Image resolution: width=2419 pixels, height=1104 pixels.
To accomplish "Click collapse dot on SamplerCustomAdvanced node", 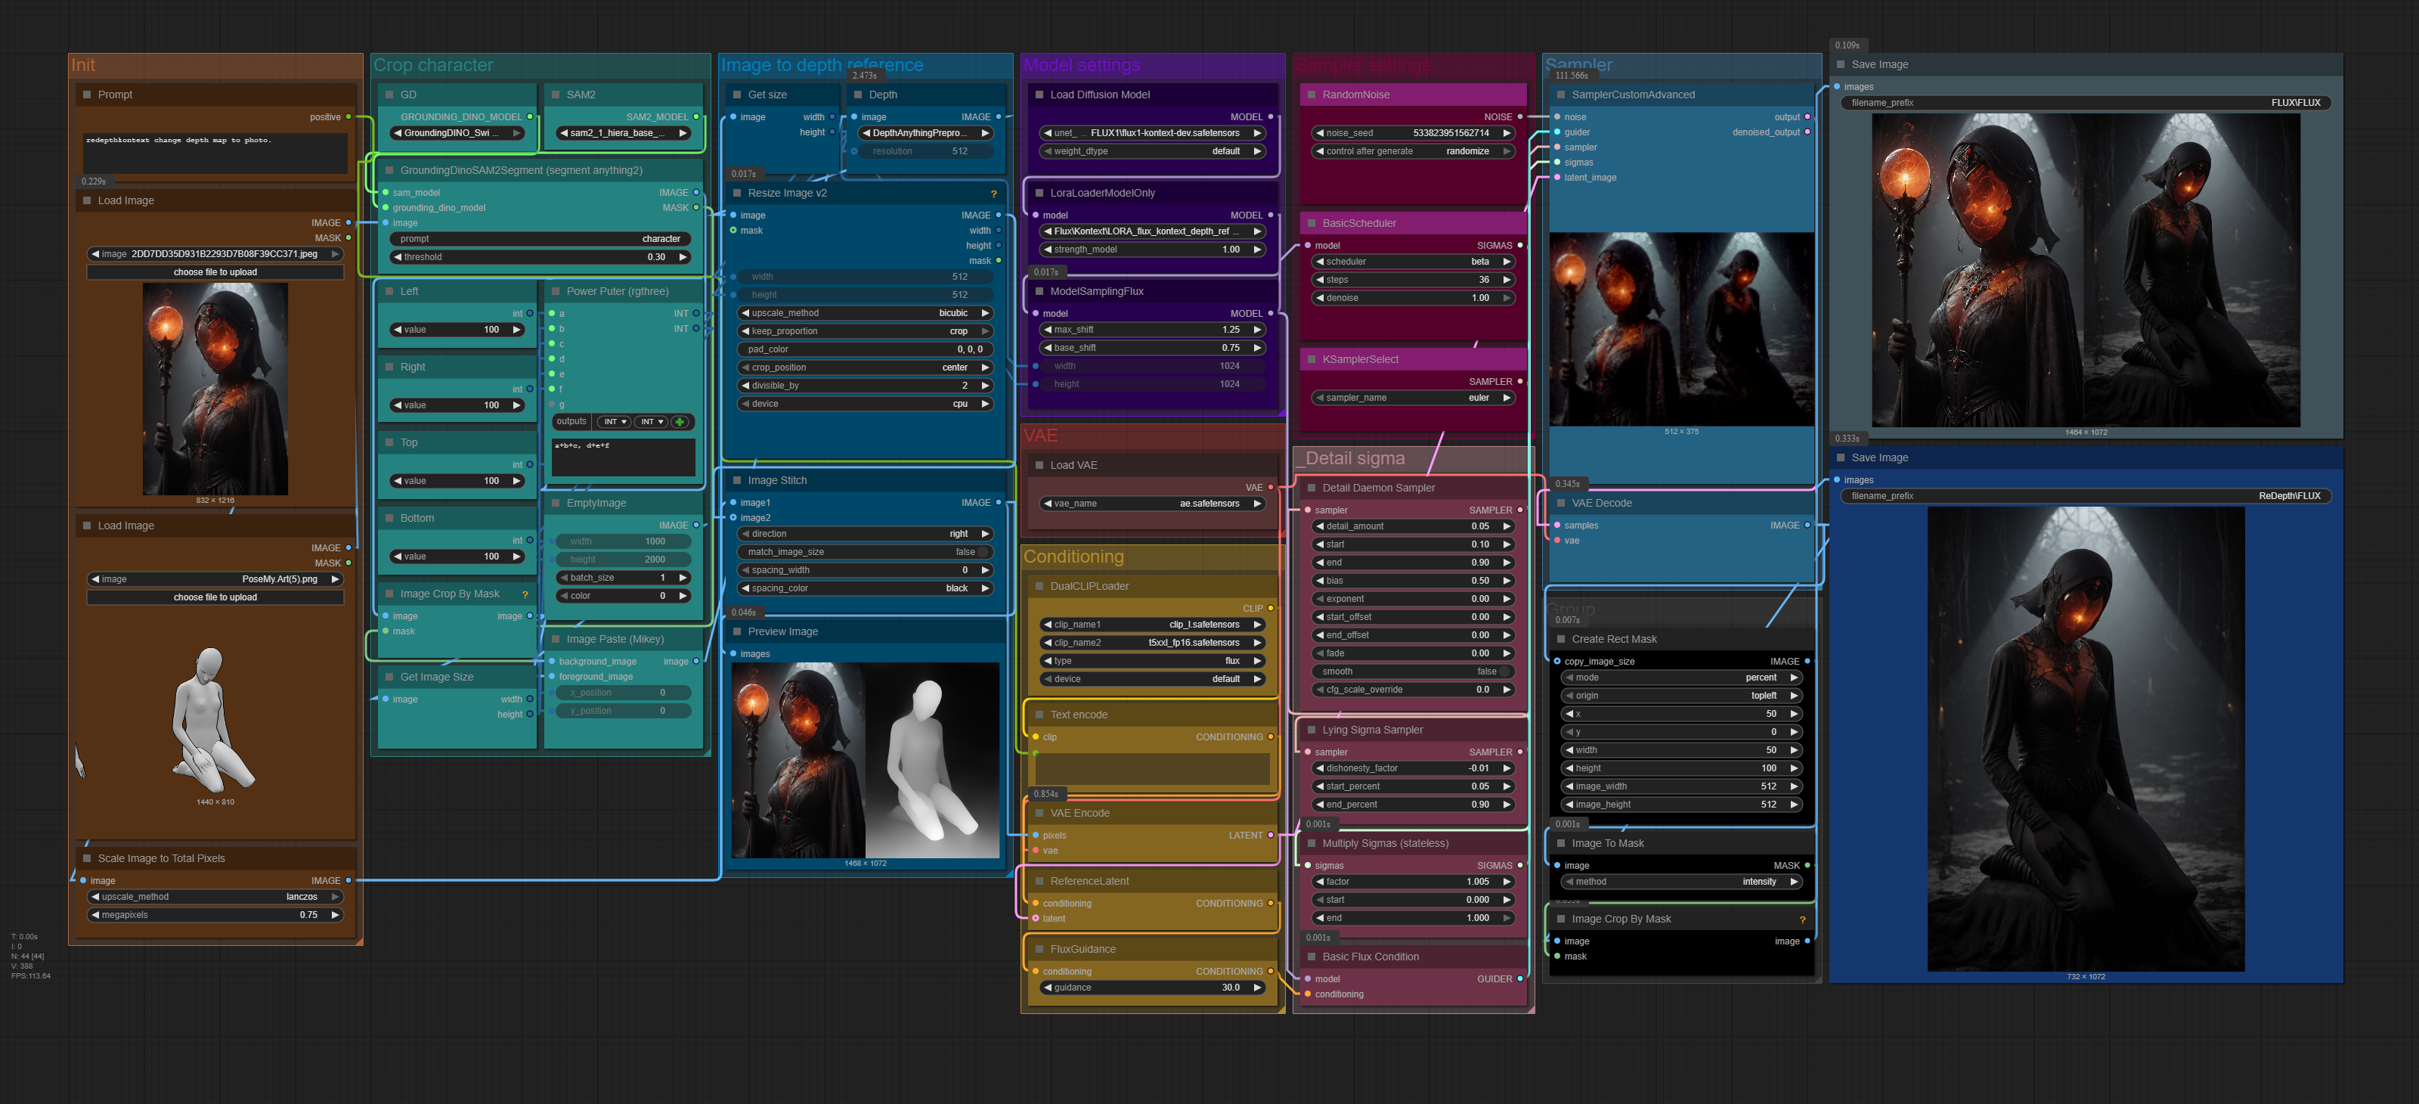I will pyautogui.click(x=1561, y=95).
